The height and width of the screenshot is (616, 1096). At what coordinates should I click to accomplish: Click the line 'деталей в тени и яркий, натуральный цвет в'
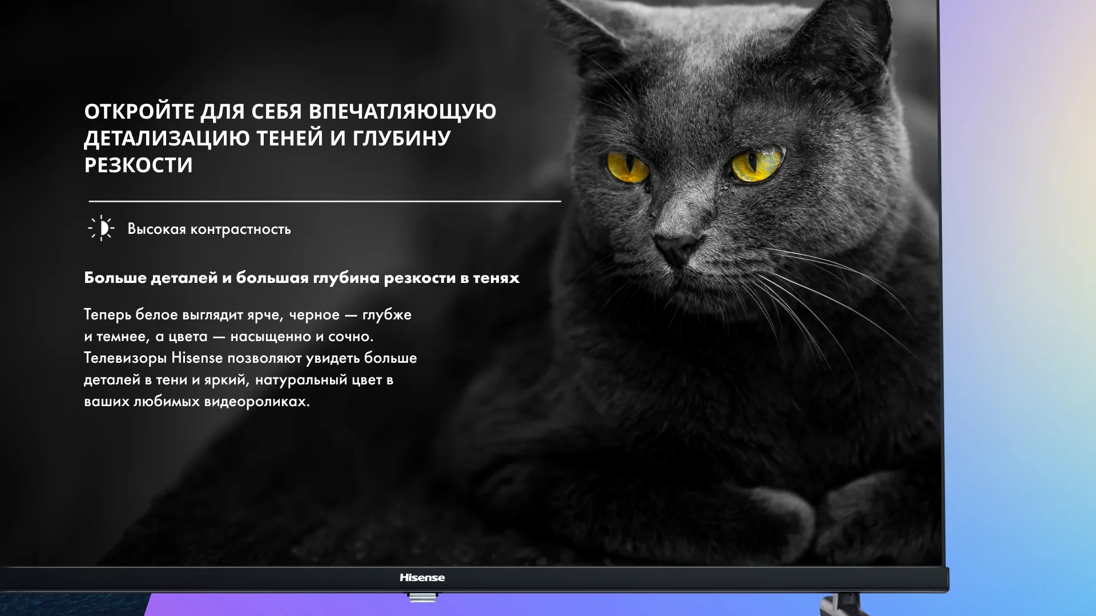point(239,380)
